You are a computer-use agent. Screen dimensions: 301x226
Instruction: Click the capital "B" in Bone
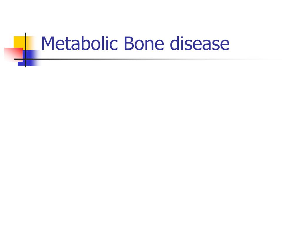coord(129,44)
